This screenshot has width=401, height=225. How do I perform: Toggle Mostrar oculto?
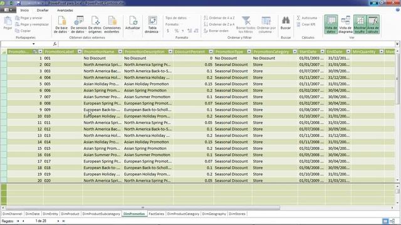pyautogui.click(x=360, y=24)
